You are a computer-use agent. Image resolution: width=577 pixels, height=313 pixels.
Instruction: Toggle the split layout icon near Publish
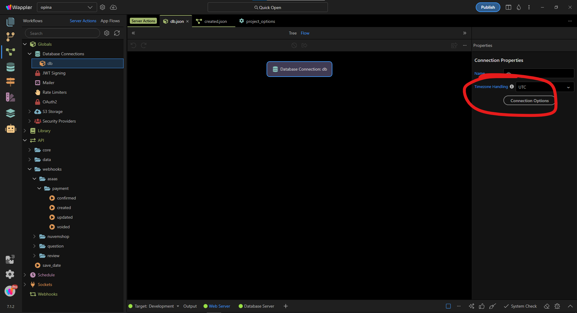coord(508,7)
